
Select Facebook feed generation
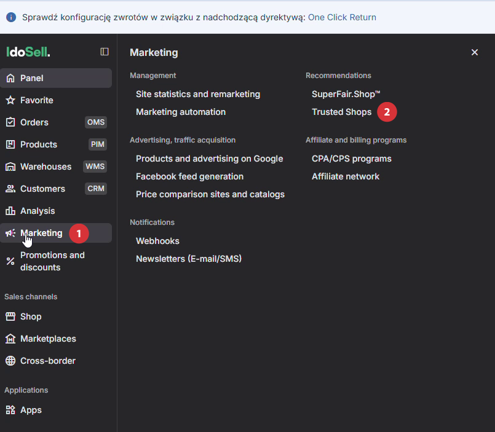coord(189,176)
